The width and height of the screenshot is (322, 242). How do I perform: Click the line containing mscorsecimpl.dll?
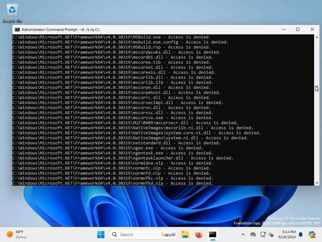click(x=118, y=103)
